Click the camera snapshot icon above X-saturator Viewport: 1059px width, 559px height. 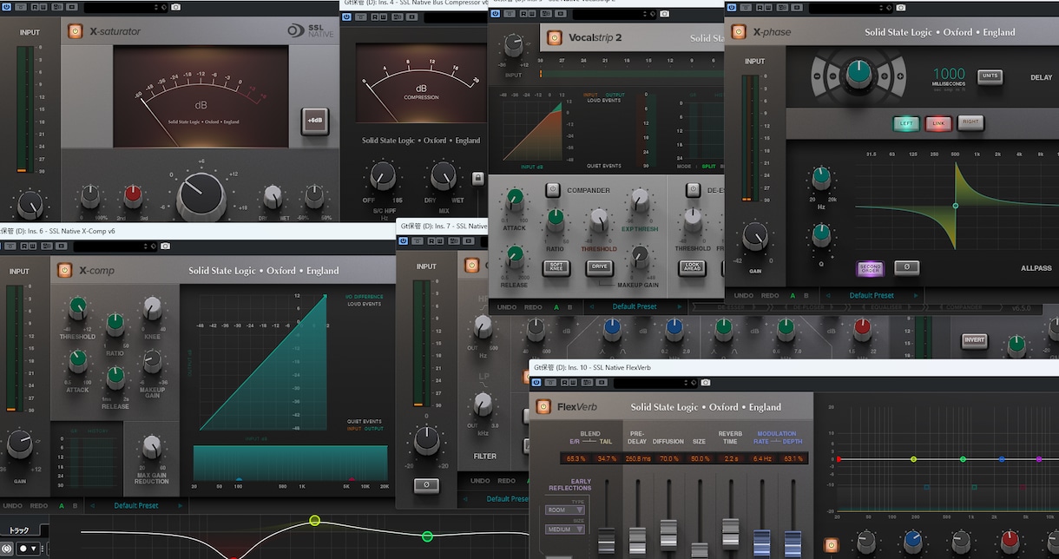[176, 7]
